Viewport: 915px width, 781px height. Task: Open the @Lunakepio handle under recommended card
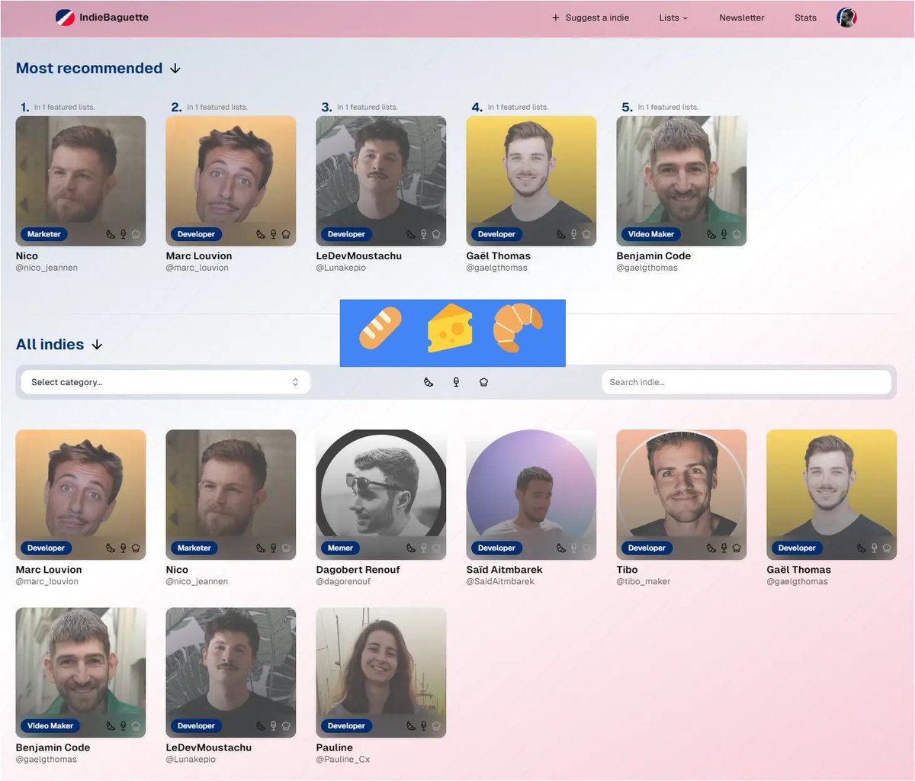pyautogui.click(x=341, y=268)
